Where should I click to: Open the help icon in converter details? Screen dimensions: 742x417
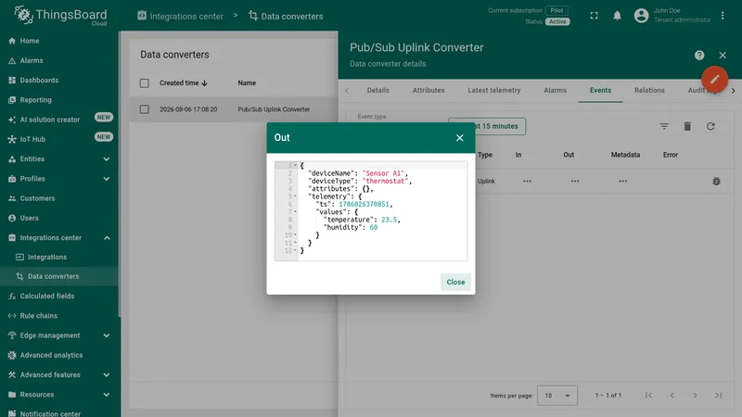click(x=699, y=56)
